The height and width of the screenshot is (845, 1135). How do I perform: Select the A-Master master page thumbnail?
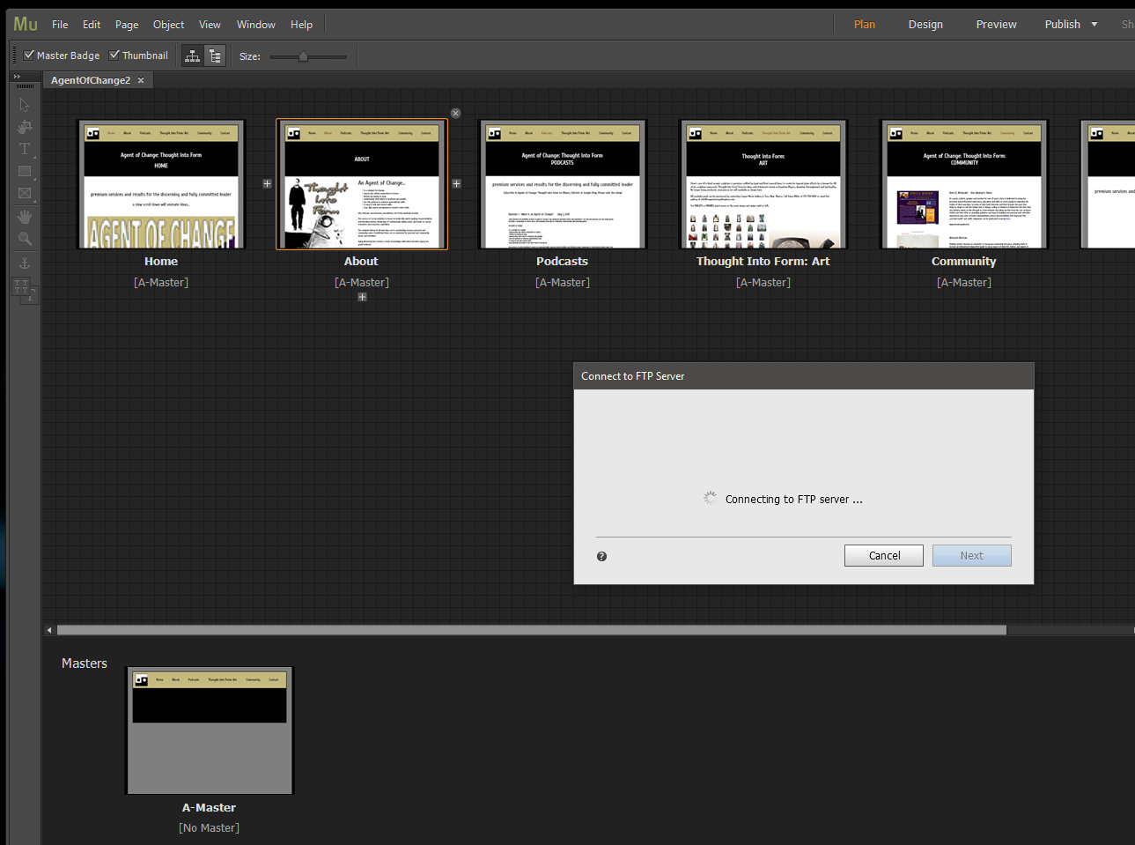point(210,730)
